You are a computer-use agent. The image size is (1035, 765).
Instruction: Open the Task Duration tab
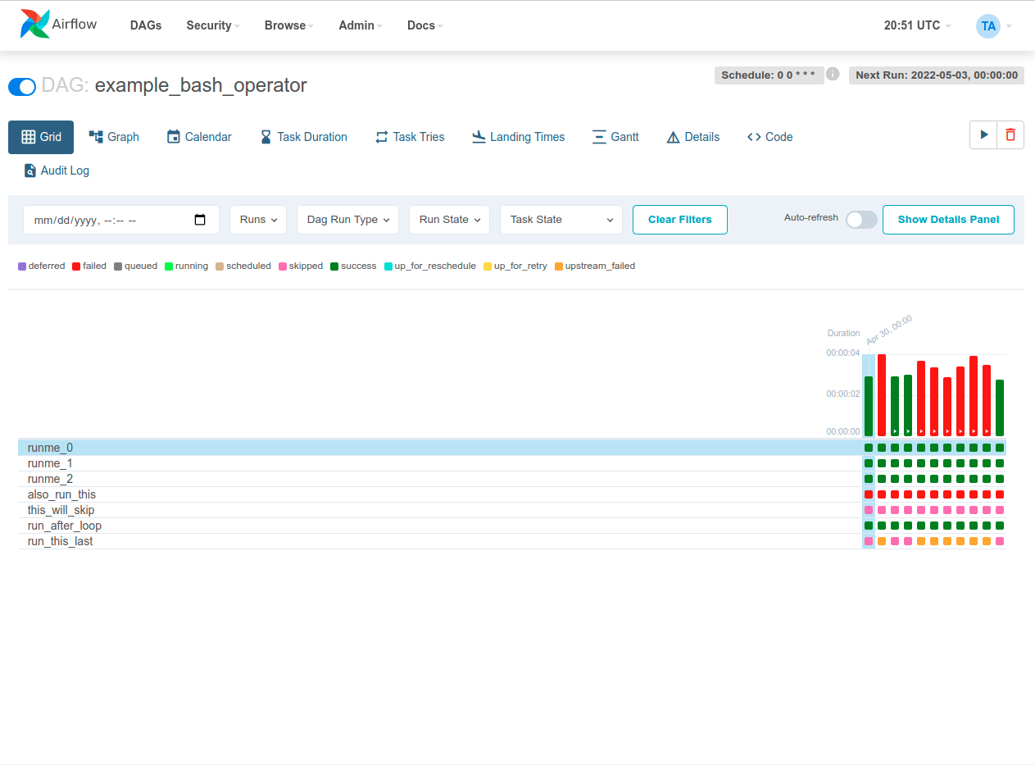tap(303, 137)
